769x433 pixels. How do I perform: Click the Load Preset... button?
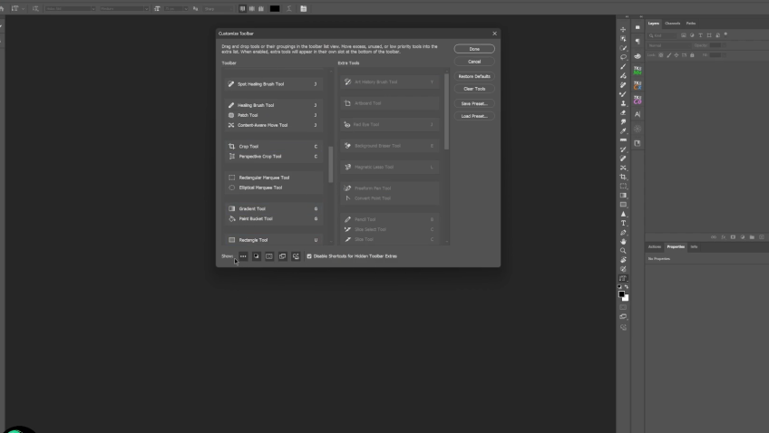[474, 116]
